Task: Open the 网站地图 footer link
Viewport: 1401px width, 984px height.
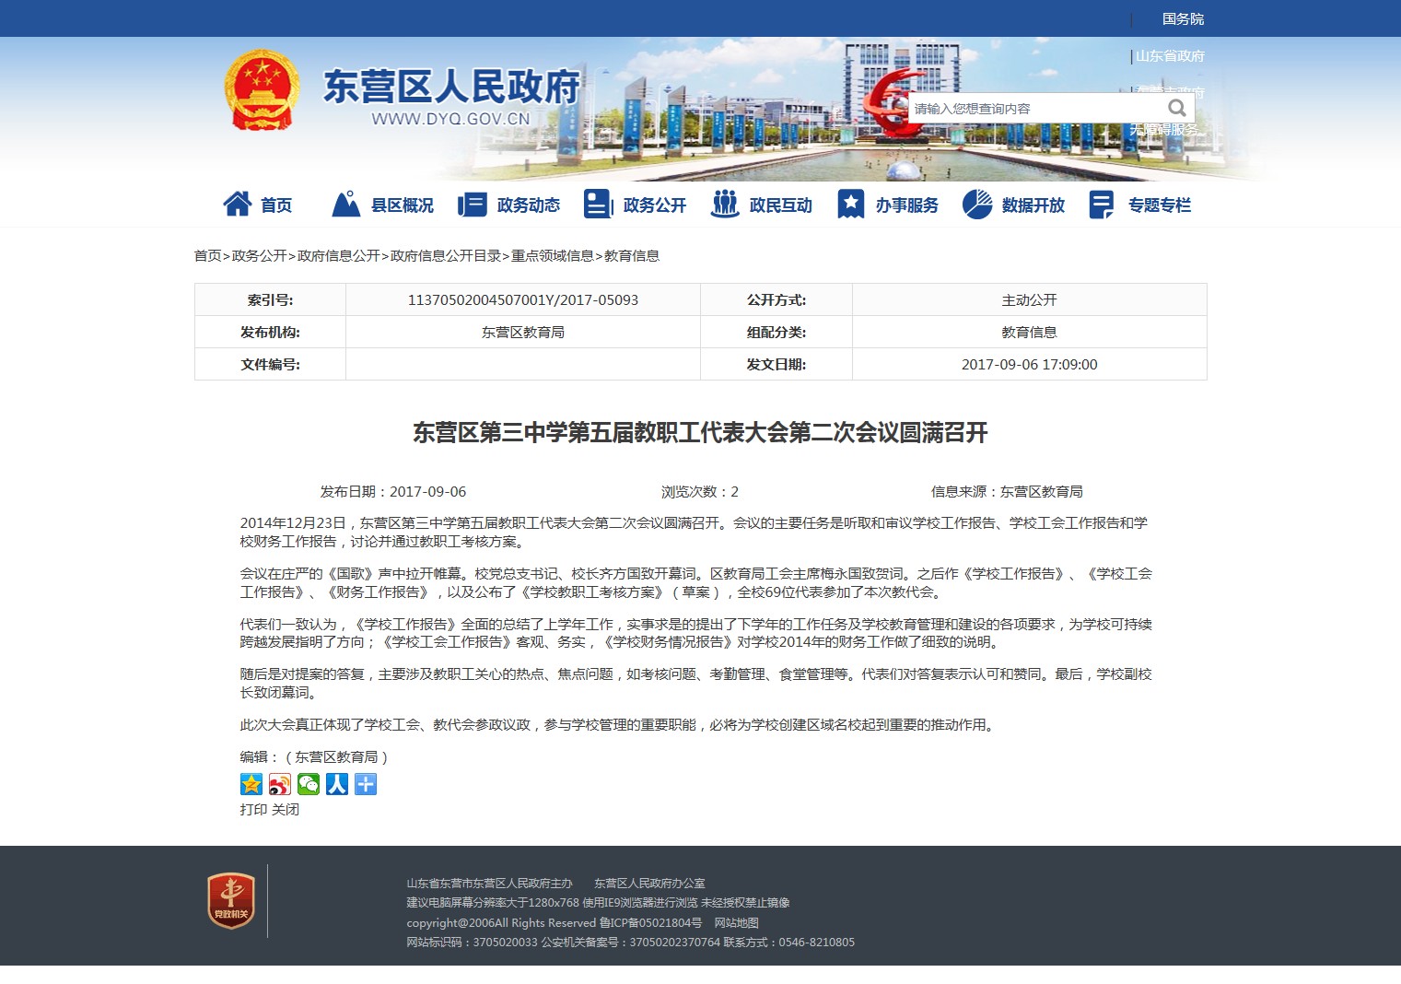Action: point(736,923)
